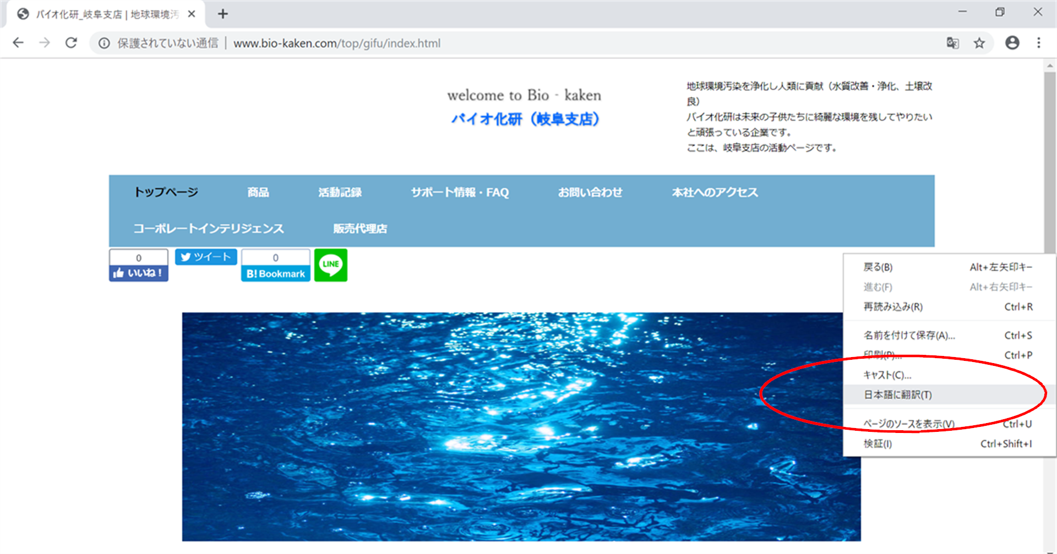Click the Hatena bookmark count box showing 0
Image resolution: width=1057 pixels, height=554 pixels.
click(275, 257)
